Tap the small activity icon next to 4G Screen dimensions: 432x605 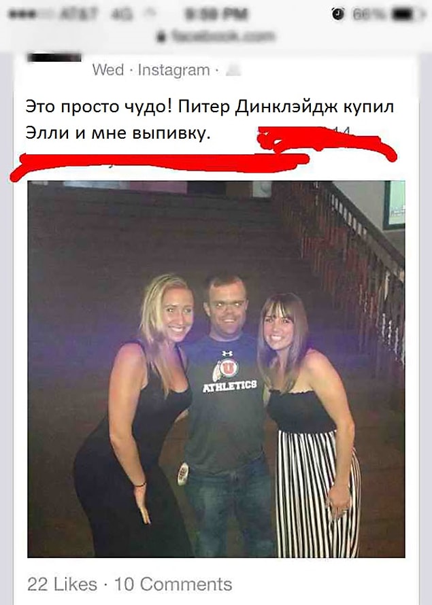[x=148, y=14]
